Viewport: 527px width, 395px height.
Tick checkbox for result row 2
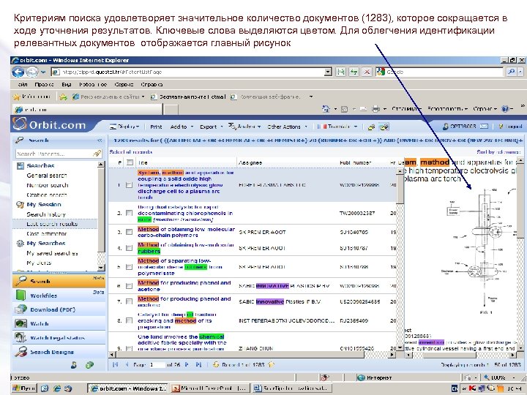[129, 213]
